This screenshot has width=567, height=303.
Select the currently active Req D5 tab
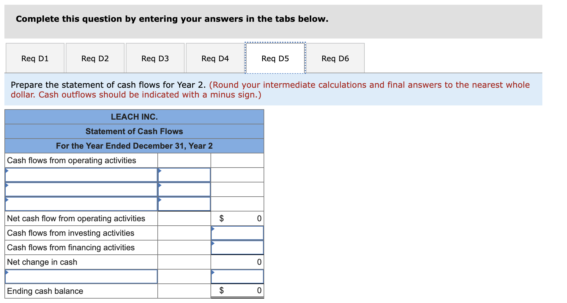tap(275, 58)
